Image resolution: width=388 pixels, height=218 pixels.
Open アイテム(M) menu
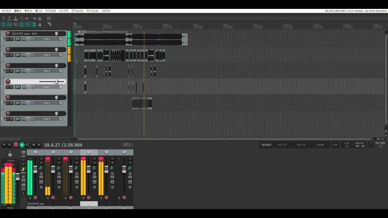[51, 11]
